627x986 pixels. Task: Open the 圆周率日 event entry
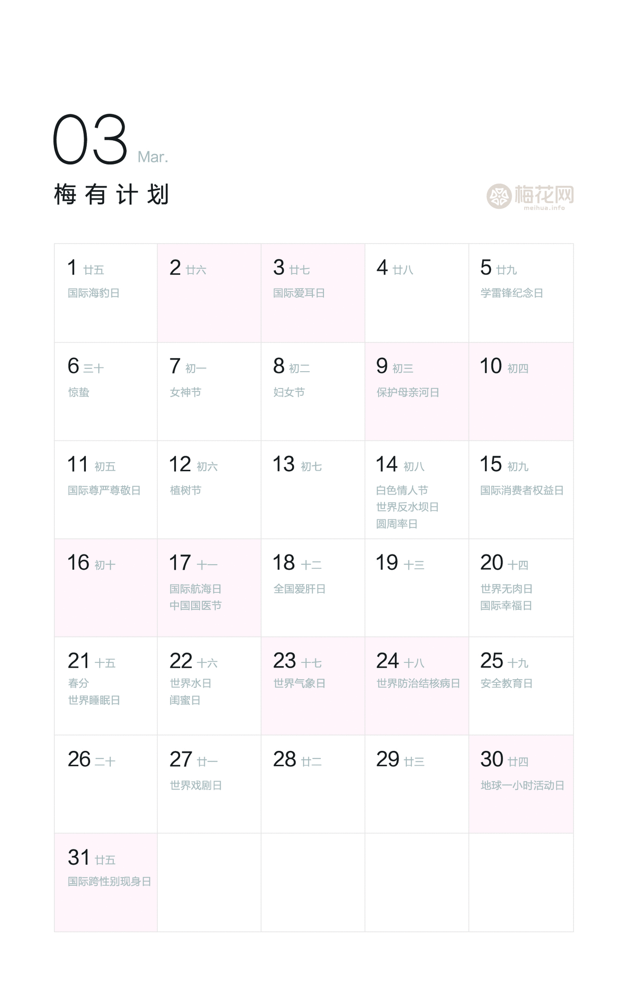397,524
